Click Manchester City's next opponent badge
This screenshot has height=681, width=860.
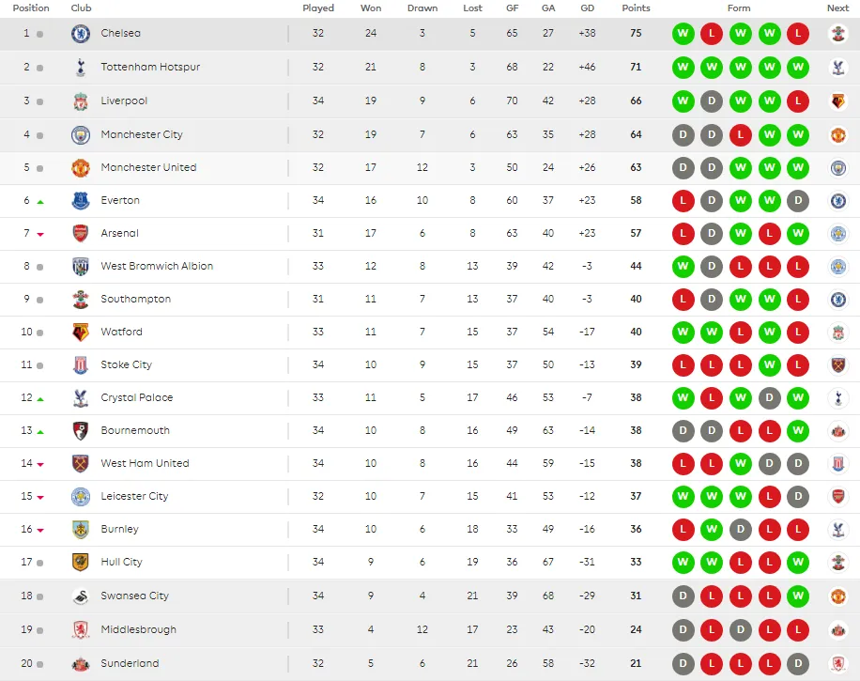837,134
